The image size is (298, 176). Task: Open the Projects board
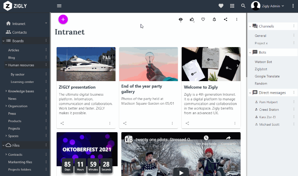(14, 129)
